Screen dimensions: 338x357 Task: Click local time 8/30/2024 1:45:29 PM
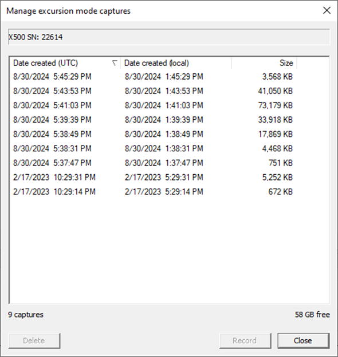click(164, 77)
